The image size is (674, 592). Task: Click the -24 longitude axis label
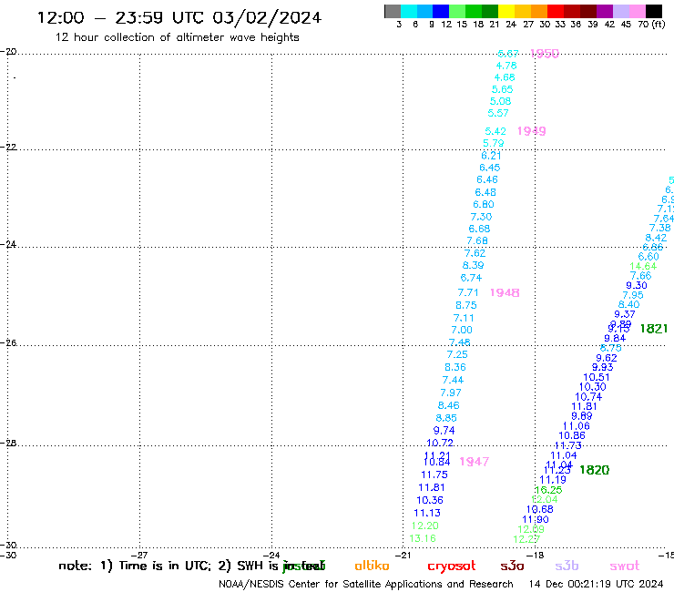pos(271,555)
